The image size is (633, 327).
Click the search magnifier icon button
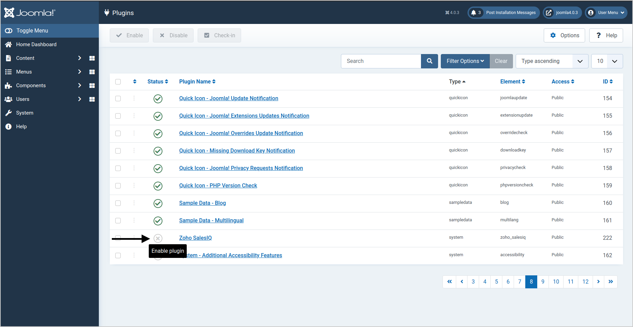point(430,61)
